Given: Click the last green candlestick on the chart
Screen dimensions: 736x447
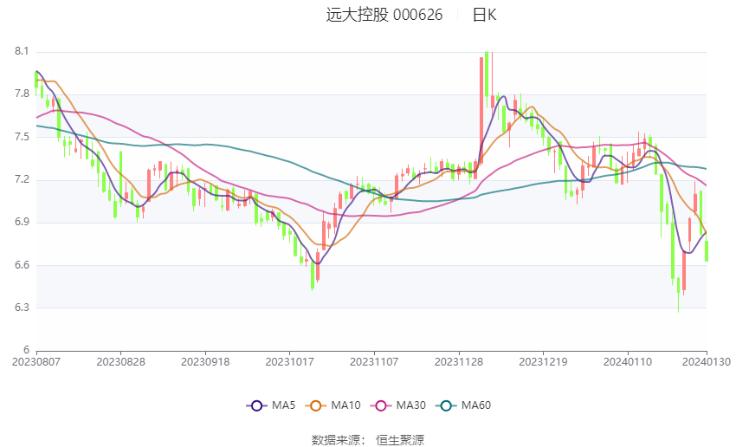Looking at the screenshot, I should pyautogui.click(x=707, y=251).
